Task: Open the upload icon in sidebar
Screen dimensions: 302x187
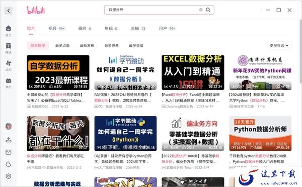Action: pyautogui.click(x=9, y=140)
